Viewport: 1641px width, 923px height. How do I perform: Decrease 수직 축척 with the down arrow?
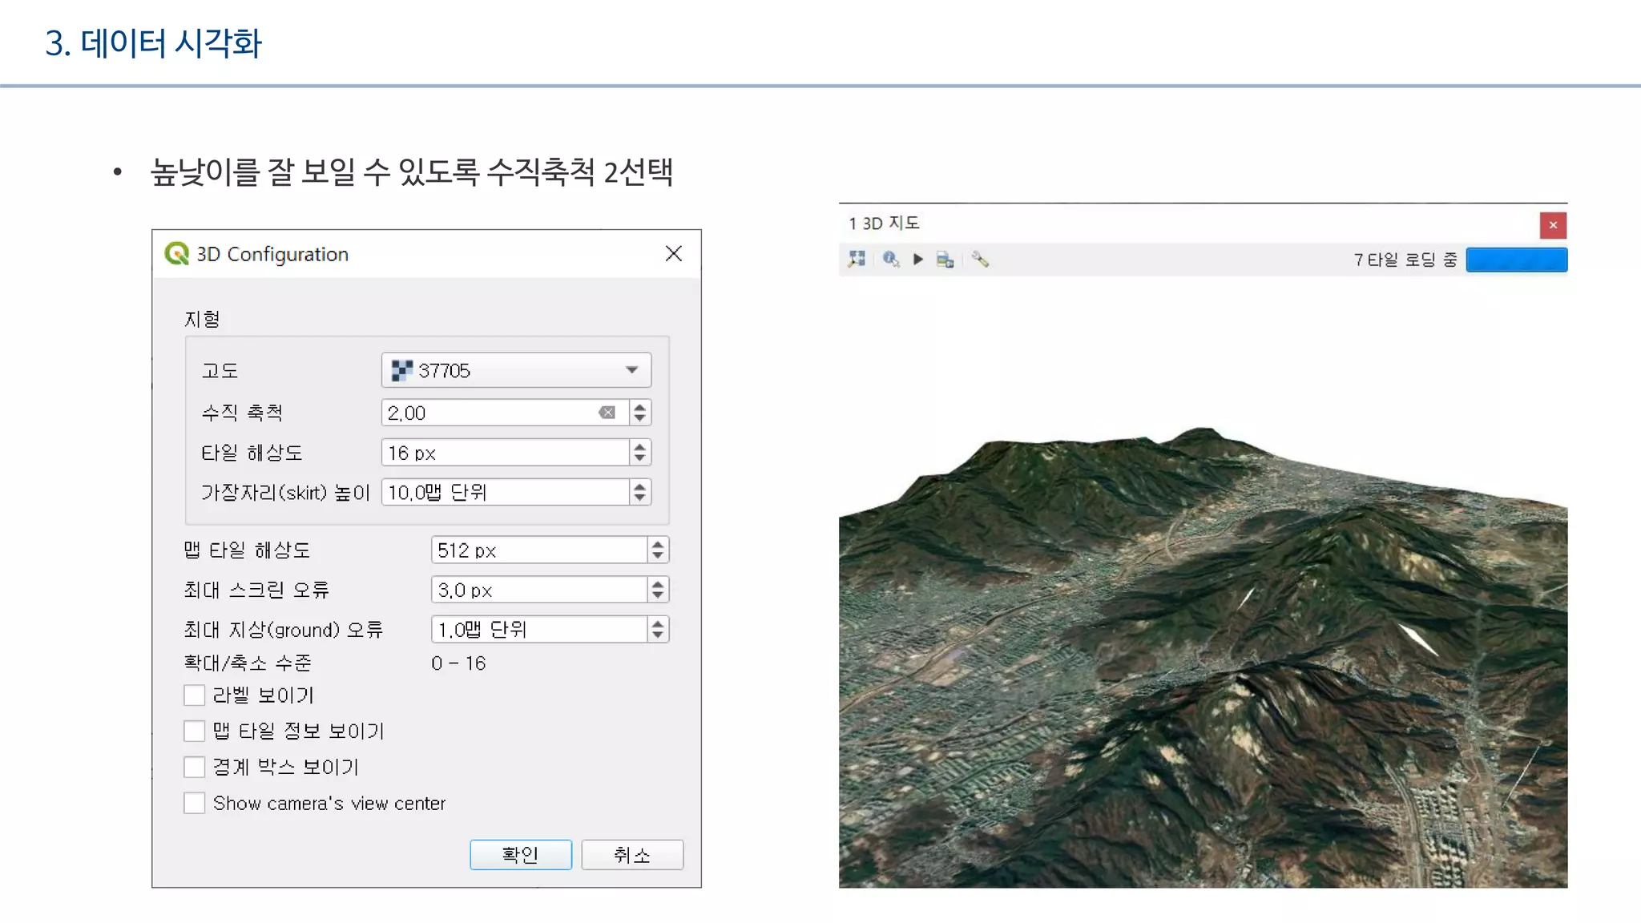point(639,418)
